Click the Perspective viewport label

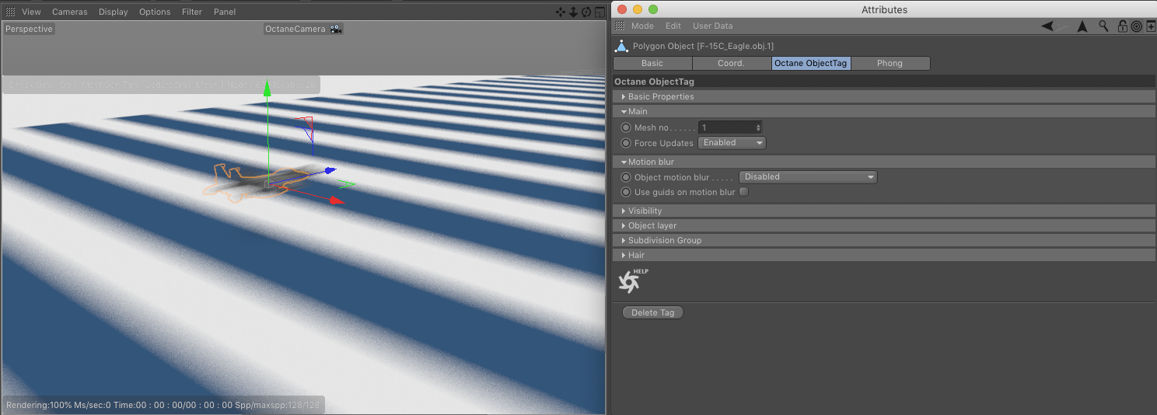coord(30,29)
